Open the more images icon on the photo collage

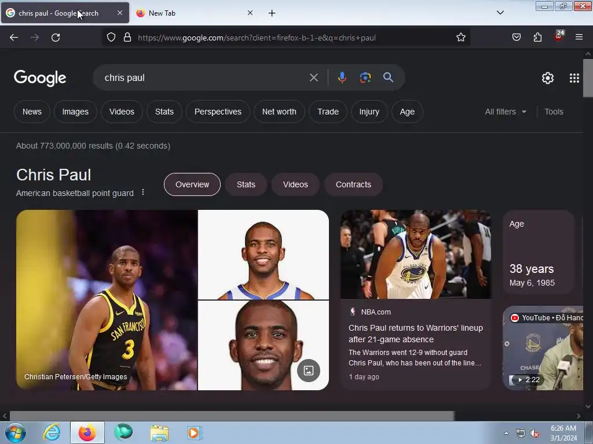pyautogui.click(x=309, y=371)
